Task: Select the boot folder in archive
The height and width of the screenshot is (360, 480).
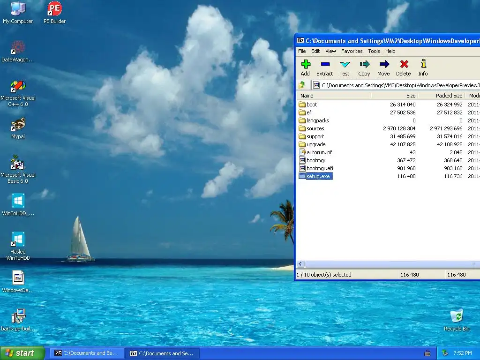Action: click(308, 105)
